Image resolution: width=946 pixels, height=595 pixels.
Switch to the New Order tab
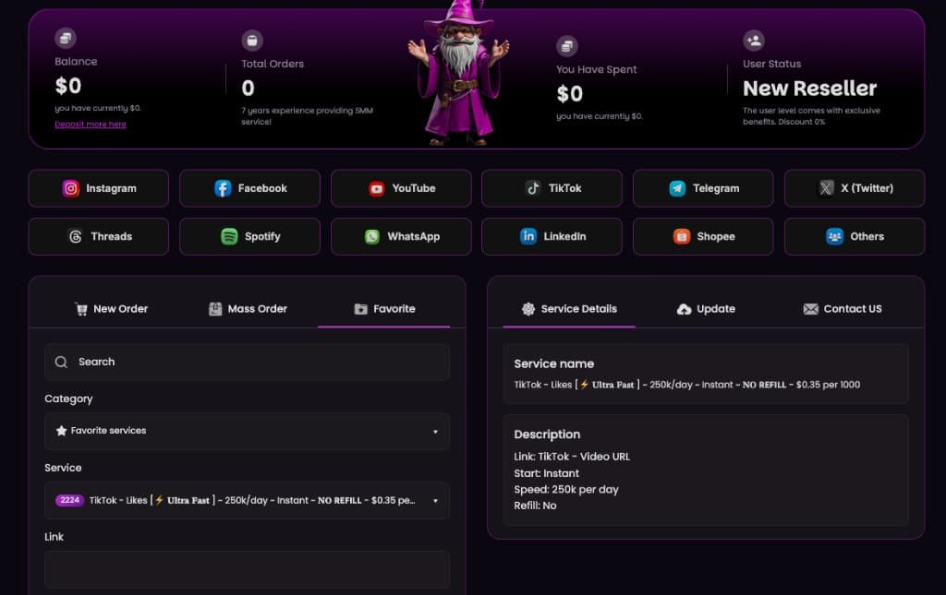111,309
